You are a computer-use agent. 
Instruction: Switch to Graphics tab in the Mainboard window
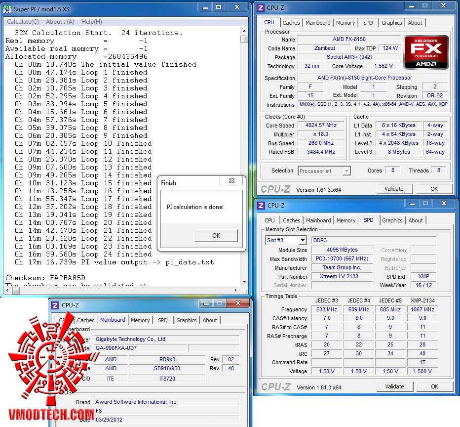pyautogui.click(x=186, y=320)
